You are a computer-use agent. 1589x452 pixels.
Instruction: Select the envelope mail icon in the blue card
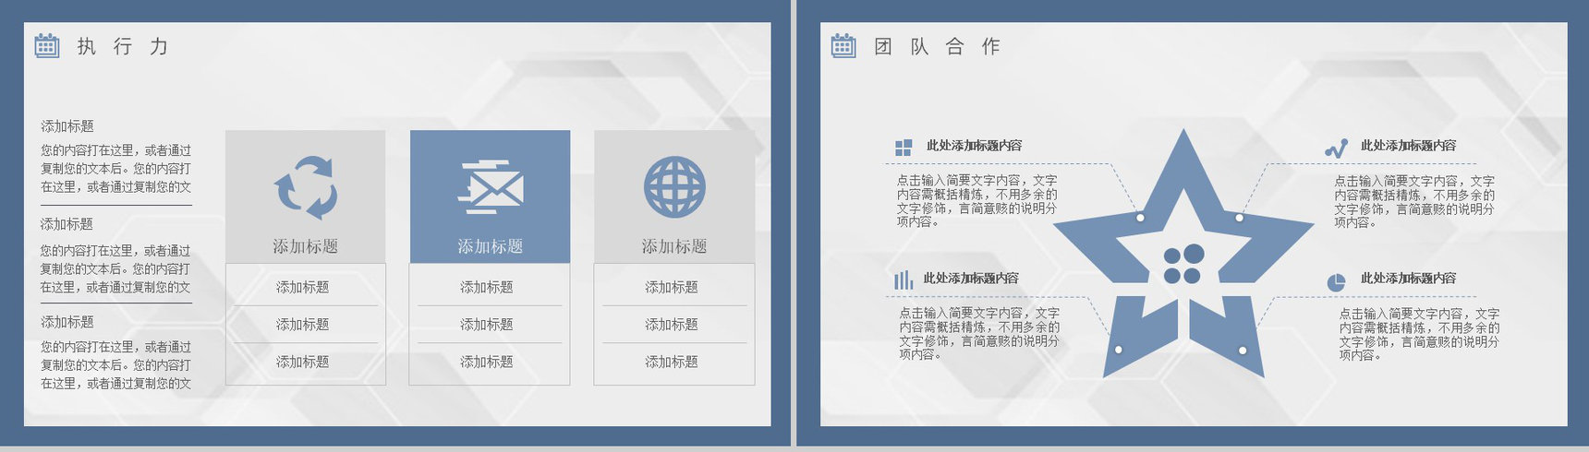pyautogui.click(x=491, y=186)
